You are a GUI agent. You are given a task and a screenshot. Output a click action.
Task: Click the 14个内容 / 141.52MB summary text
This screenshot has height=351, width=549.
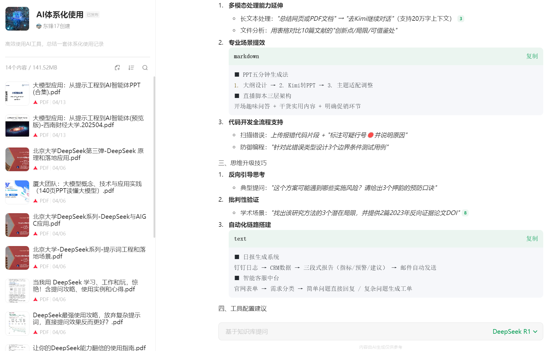tap(31, 67)
